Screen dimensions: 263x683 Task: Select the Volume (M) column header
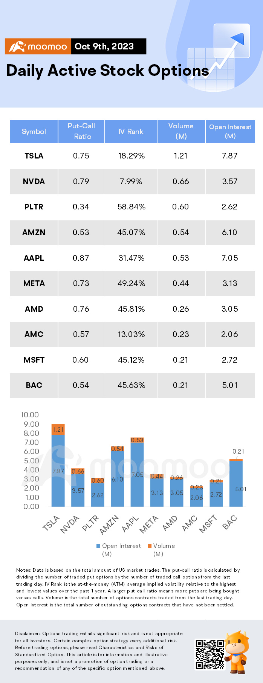tap(181, 131)
